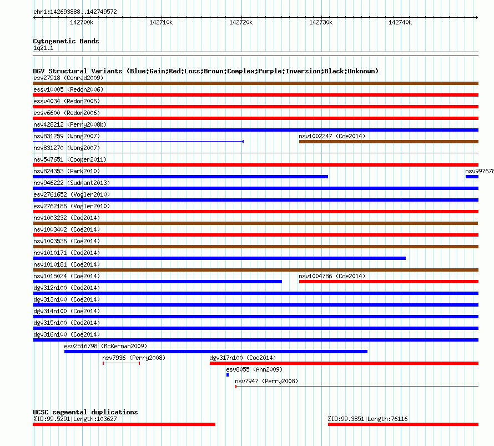This screenshot has height=446, width=494.
Task: Click the dgv317n100 red loss bar
Action: click(344, 363)
